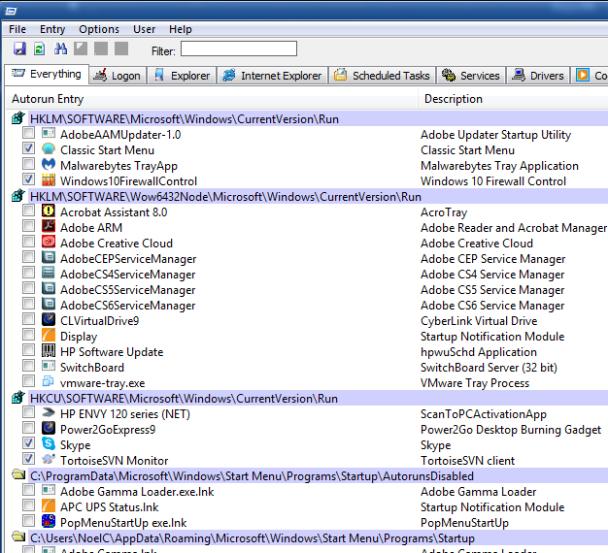Screen dimensions: 608x553
Task: Open the Entry menu
Action: coord(52,29)
